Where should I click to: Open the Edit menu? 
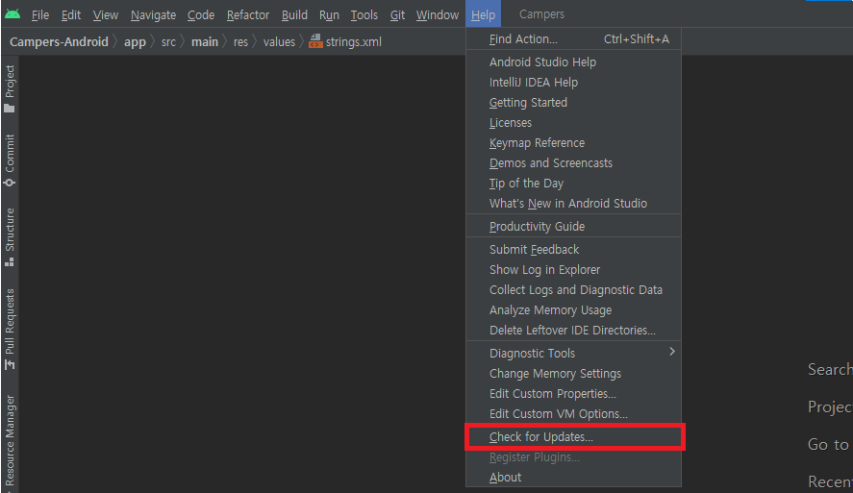pos(71,14)
